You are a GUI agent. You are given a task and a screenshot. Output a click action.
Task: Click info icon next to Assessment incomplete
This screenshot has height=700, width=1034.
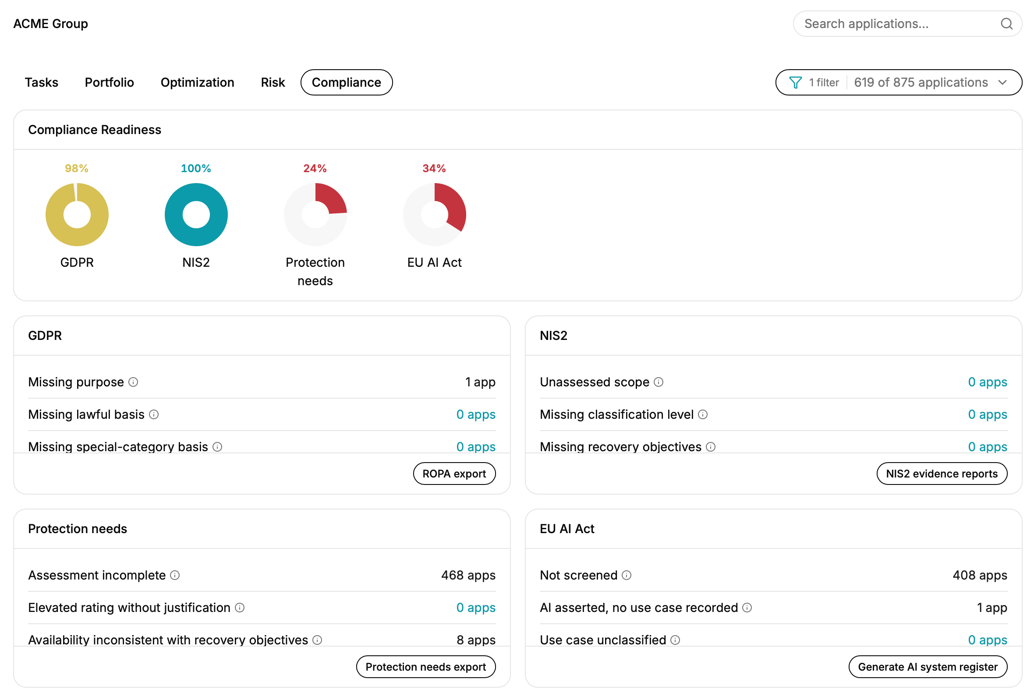pos(175,575)
